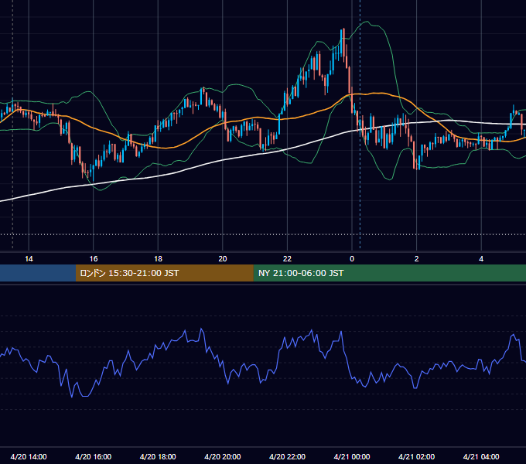Image resolution: width=526 pixels, height=464 pixels.
Task: Click the 4 hour label on price chart axis
Action: pyautogui.click(x=481, y=259)
